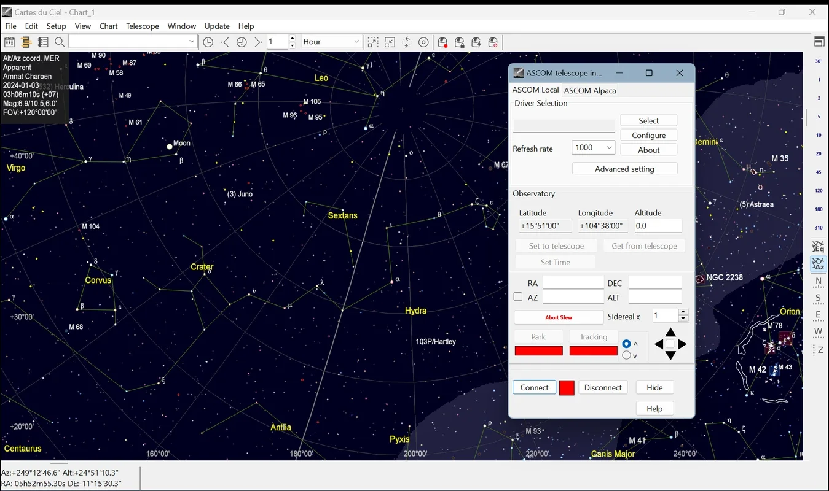The height and width of the screenshot is (491, 829).
Task: Switch to Alt/Az coordinates Az icon
Action: pos(819,264)
